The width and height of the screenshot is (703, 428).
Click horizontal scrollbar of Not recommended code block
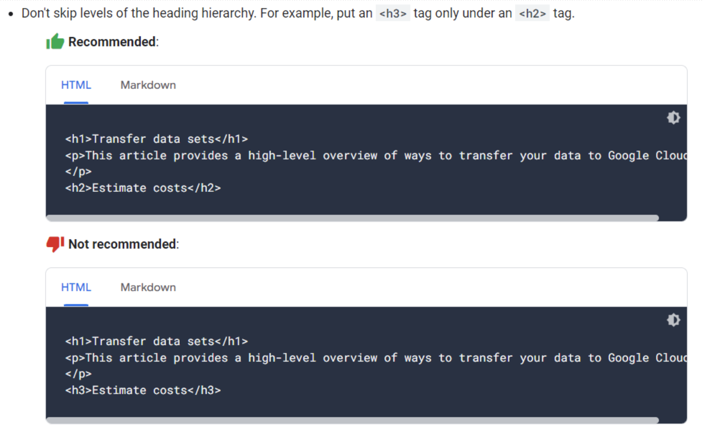353,420
